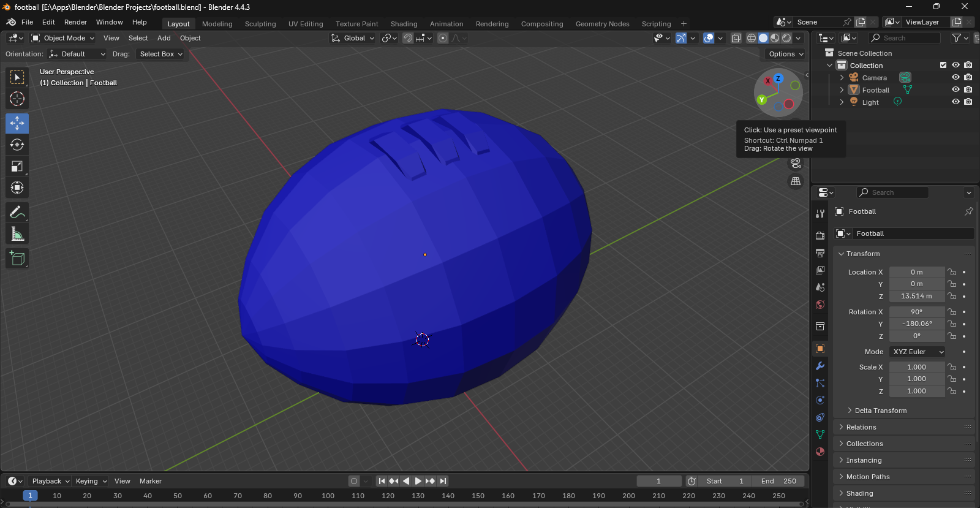Screen dimensions: 980x508
Task: Open the timeline Keying popover
Action: (90, 481)
